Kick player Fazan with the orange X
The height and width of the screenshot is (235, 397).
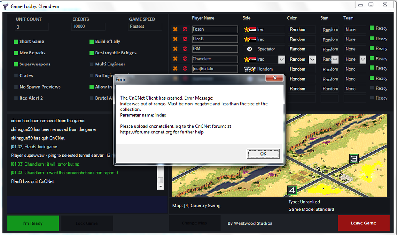click(x=175, y=29)
